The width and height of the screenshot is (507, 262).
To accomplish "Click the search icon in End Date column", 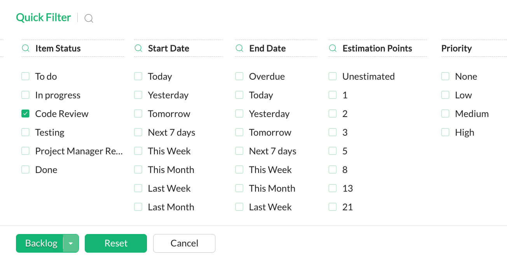I will 239,48.
